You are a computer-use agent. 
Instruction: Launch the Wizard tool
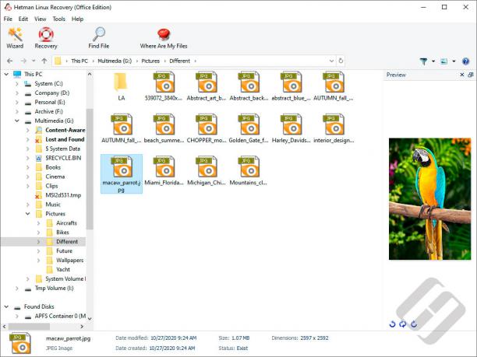(x=15, y=38)
